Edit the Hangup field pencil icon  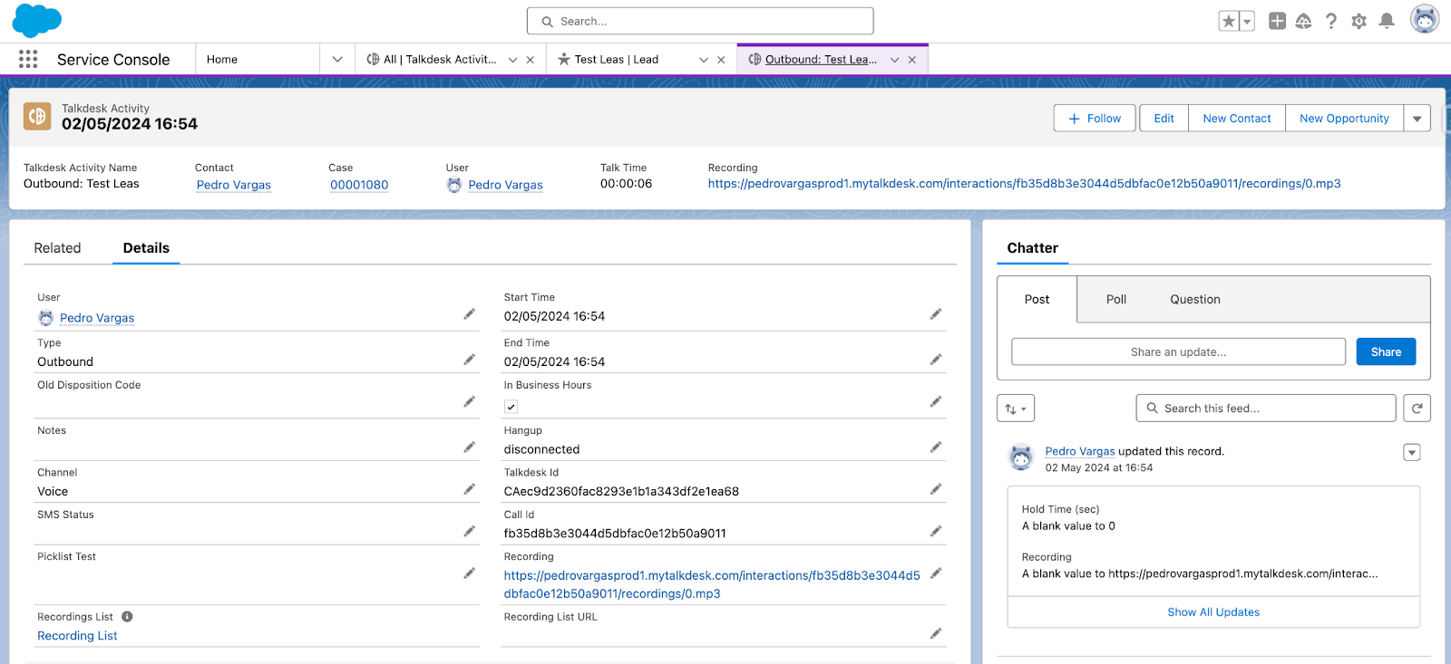[x=936, y=447]
